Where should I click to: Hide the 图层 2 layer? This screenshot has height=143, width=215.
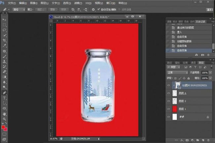(x=168, y=101)
